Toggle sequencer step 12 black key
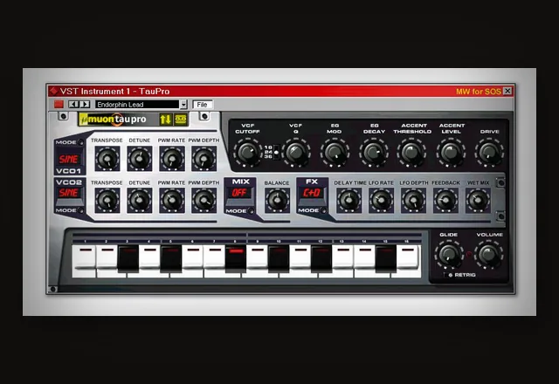 321,258
